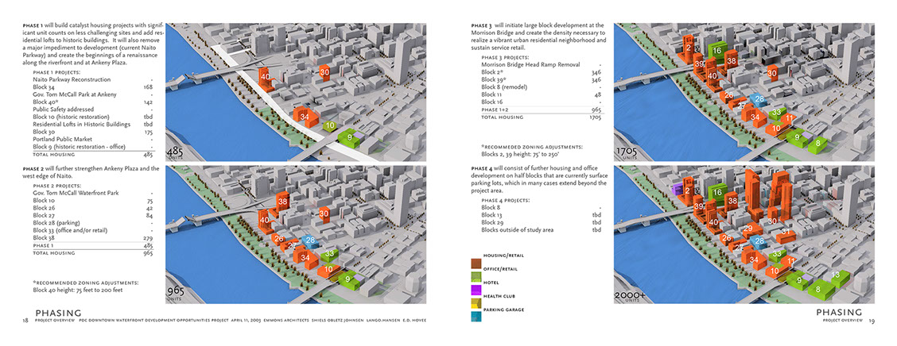Click the 485 units label on map
The image size is (897, 346).
tap(176, 152)
